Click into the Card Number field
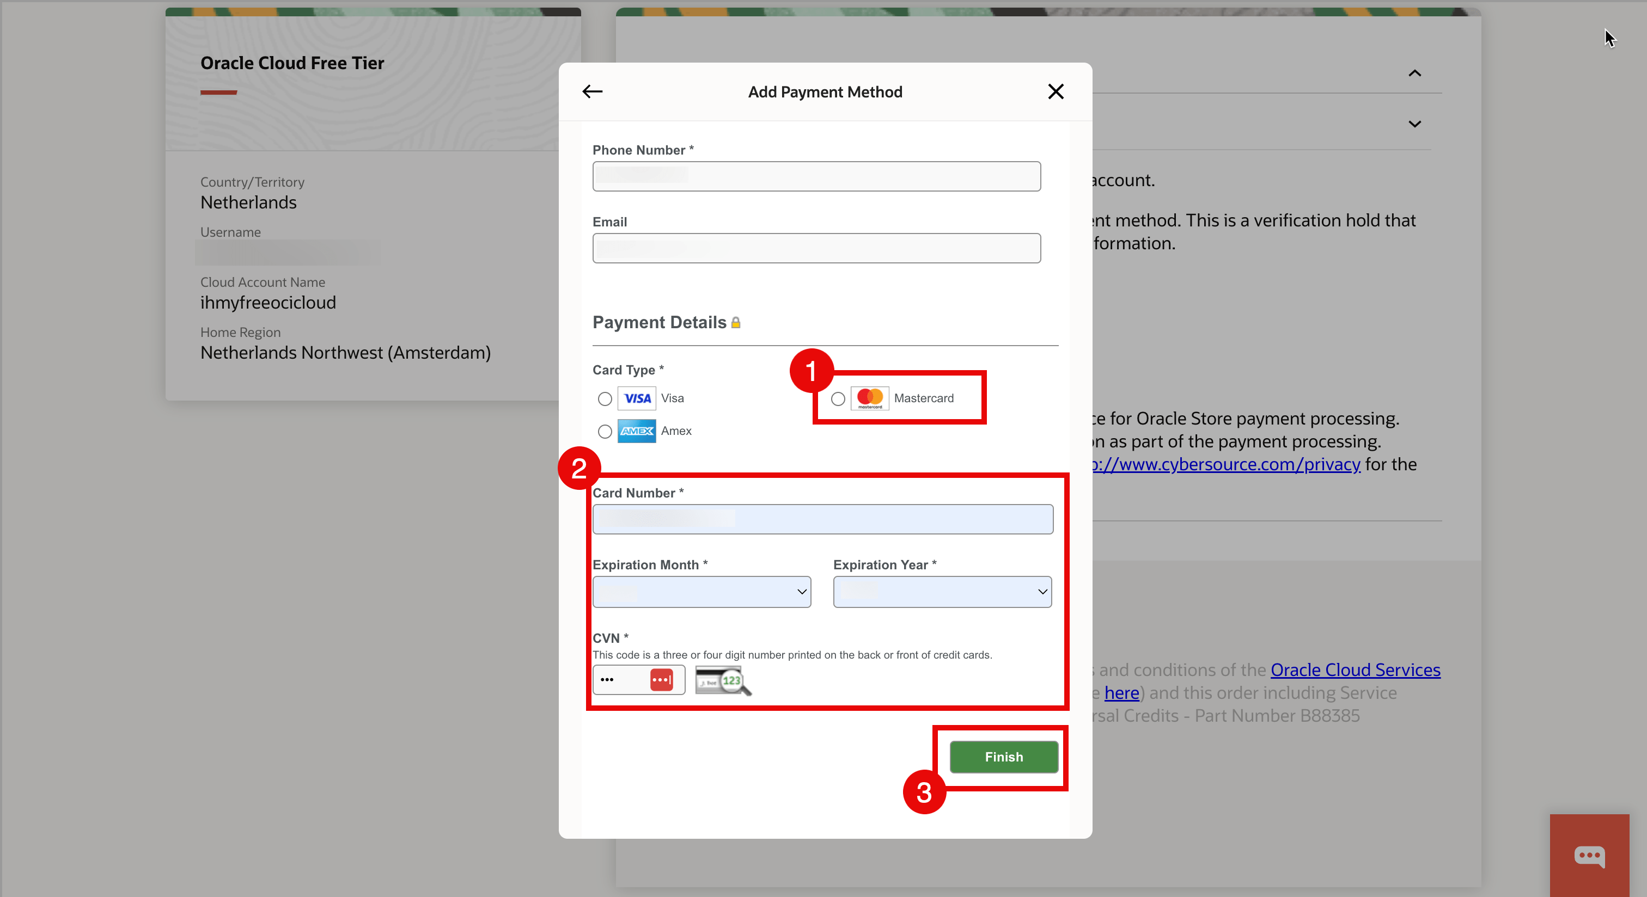1647x897 pixels. 822,519
